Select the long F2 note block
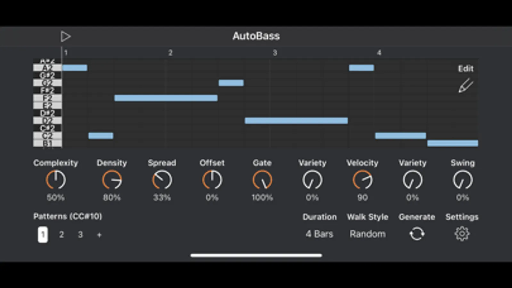Screen dimensions: 512x288 (166, 98)
